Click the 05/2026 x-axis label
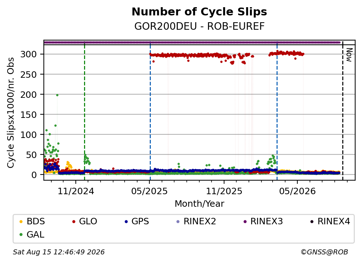This screenshot has height=263, width=362. point(297,191)
